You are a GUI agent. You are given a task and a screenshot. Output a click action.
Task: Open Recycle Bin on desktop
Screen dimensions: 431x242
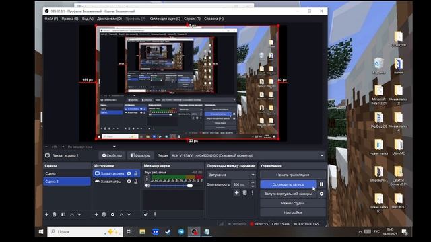tap(378, 66)
